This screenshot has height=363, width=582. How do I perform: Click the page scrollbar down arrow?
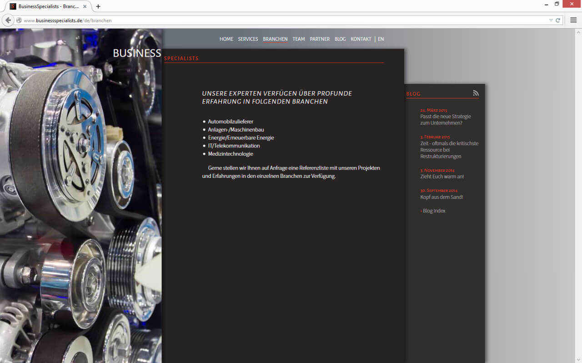pos(578,359)
